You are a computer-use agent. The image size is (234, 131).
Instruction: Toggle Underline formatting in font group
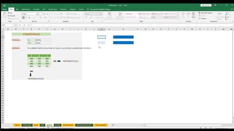click(x=29, y=18)
